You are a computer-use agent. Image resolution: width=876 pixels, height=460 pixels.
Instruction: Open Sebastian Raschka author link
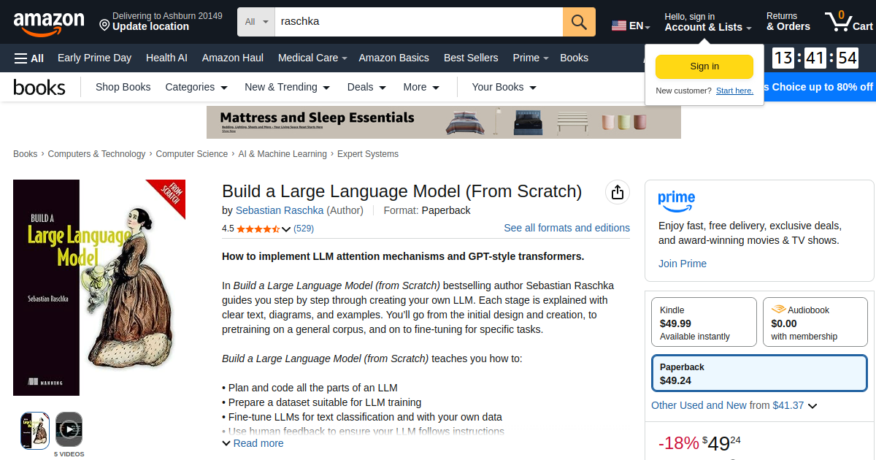tap(280, 210)
